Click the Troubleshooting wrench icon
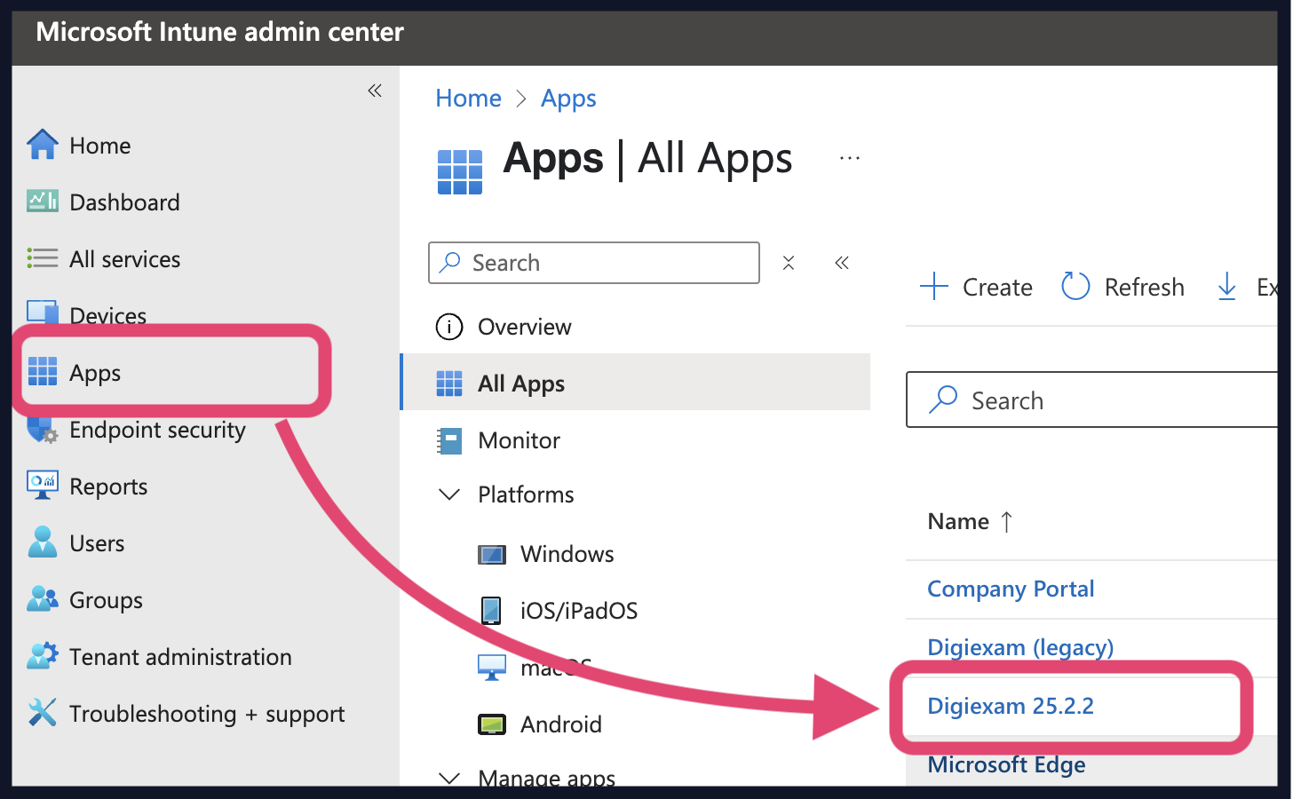The height and width of the screenshot is (799, 1293). tap(43, 713)
